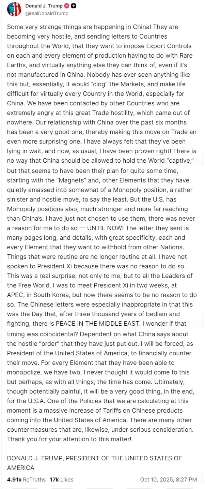Viewport: 205px width, 489px height.
Task: Click the 17k likes count number
Action: click(54, 479)
